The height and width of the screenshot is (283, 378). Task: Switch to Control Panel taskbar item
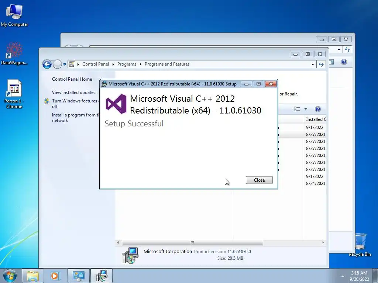coord(78,276)
